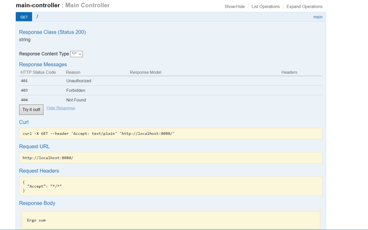Click inside the Curl command box
Image resolution: width=368 pixels, height=230 pixels.
pos(170,134)
